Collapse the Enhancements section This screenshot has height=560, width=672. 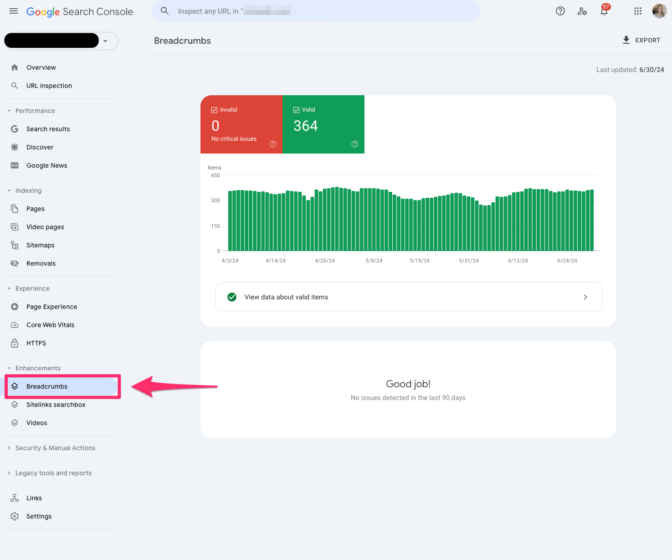point(9,368)
